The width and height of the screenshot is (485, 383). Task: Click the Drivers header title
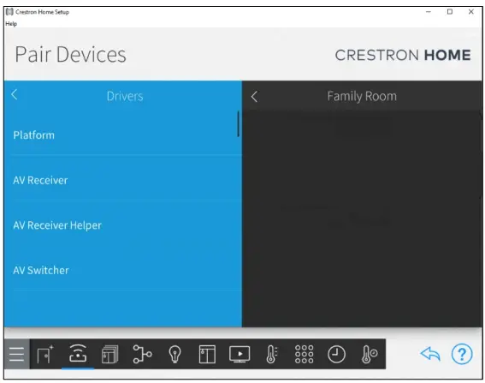[125, 96]
